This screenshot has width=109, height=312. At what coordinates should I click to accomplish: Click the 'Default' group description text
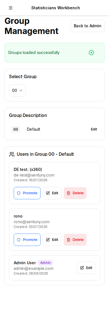[34, 129]
